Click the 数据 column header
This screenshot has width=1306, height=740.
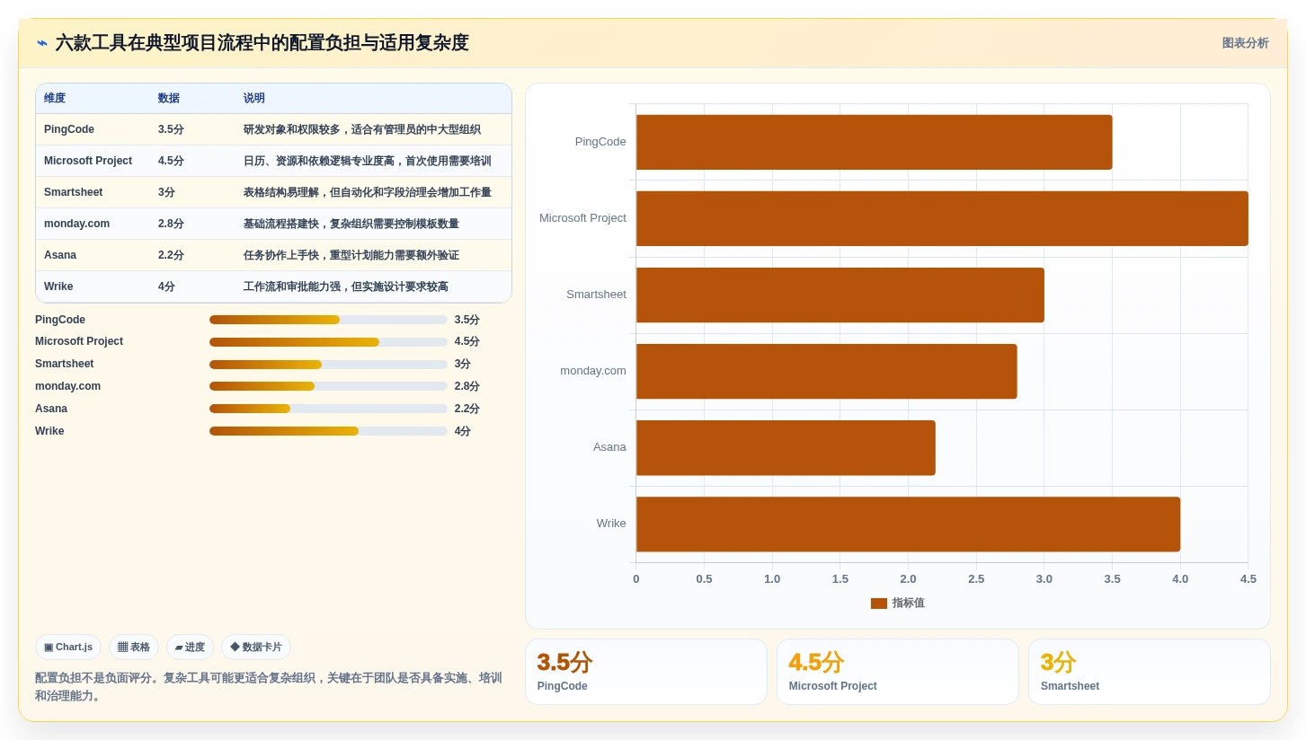(169, 98)
